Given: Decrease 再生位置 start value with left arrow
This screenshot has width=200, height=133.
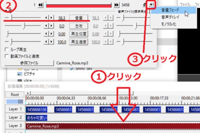Looking at the screenshot, I should [46, 34].
